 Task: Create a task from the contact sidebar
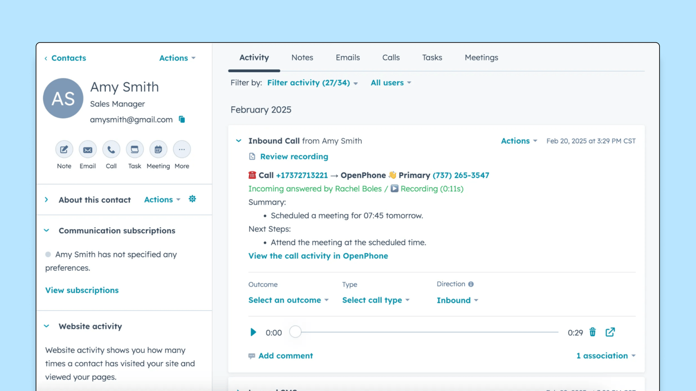tap(134, 149)
